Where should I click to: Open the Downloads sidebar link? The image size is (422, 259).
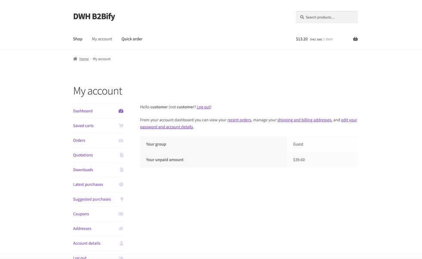tap(83, 170)
